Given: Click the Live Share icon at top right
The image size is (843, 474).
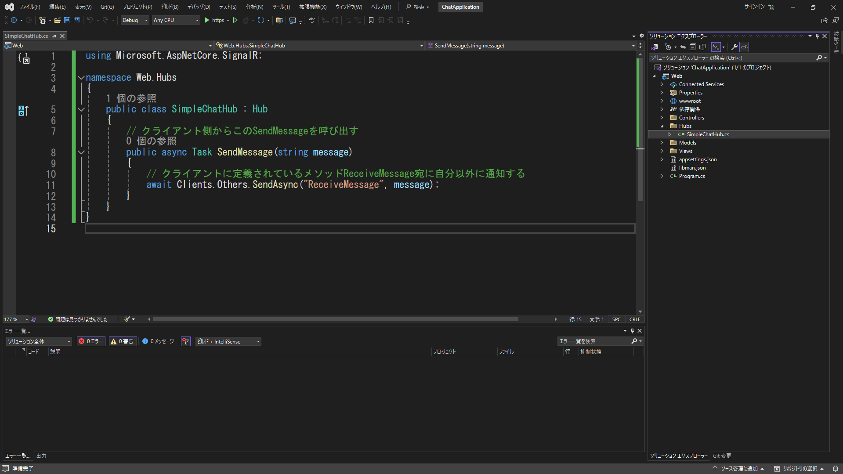Looking at the screenshot, I should coord(824,20).
